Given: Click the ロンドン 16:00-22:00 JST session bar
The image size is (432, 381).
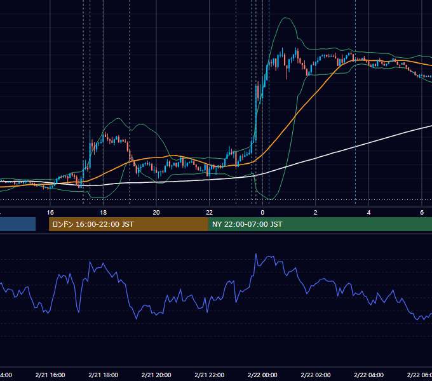Looking at the screenshot, I should 128,224.
